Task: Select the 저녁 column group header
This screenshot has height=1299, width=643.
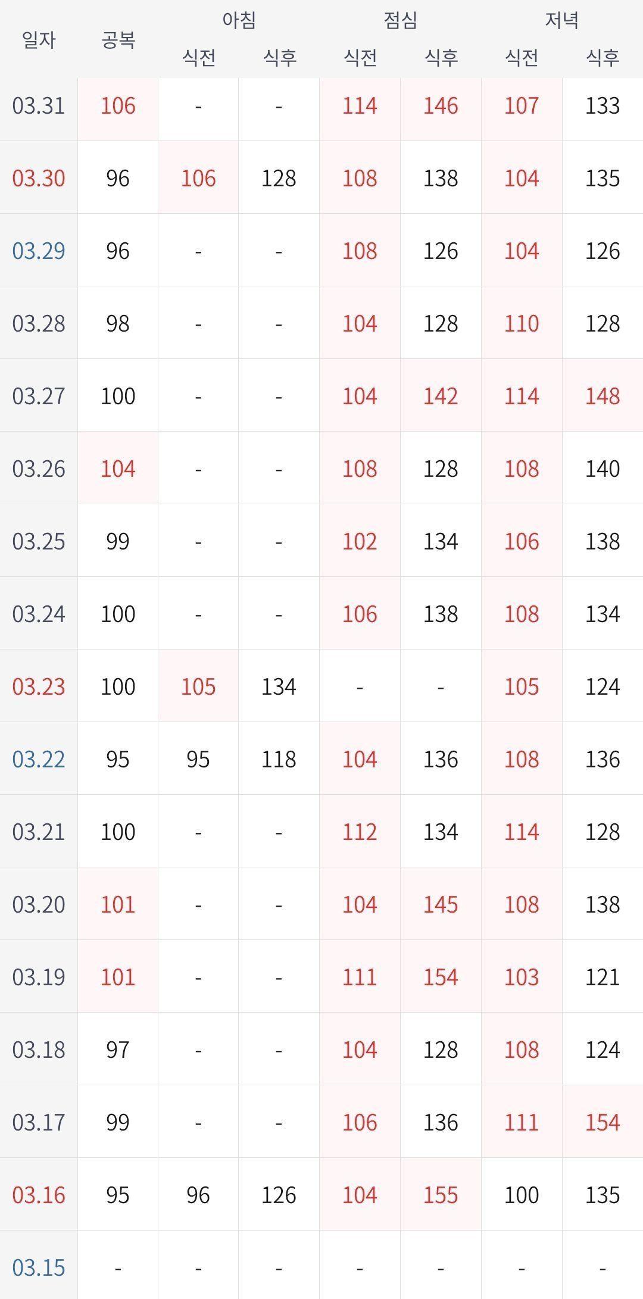Action: [x=562, y=20]
